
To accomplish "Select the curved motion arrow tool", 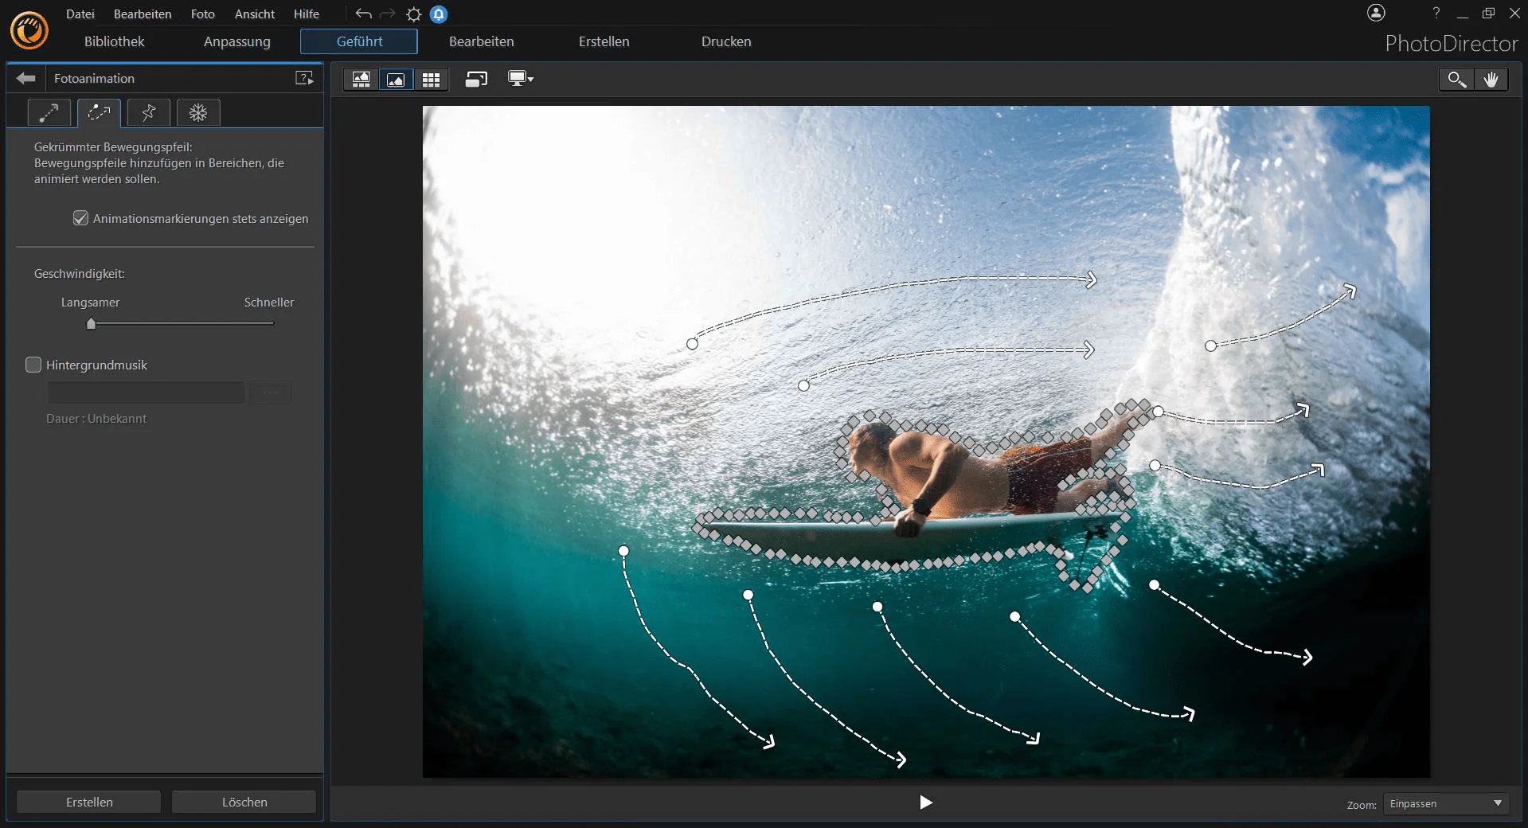I will 99,113.
